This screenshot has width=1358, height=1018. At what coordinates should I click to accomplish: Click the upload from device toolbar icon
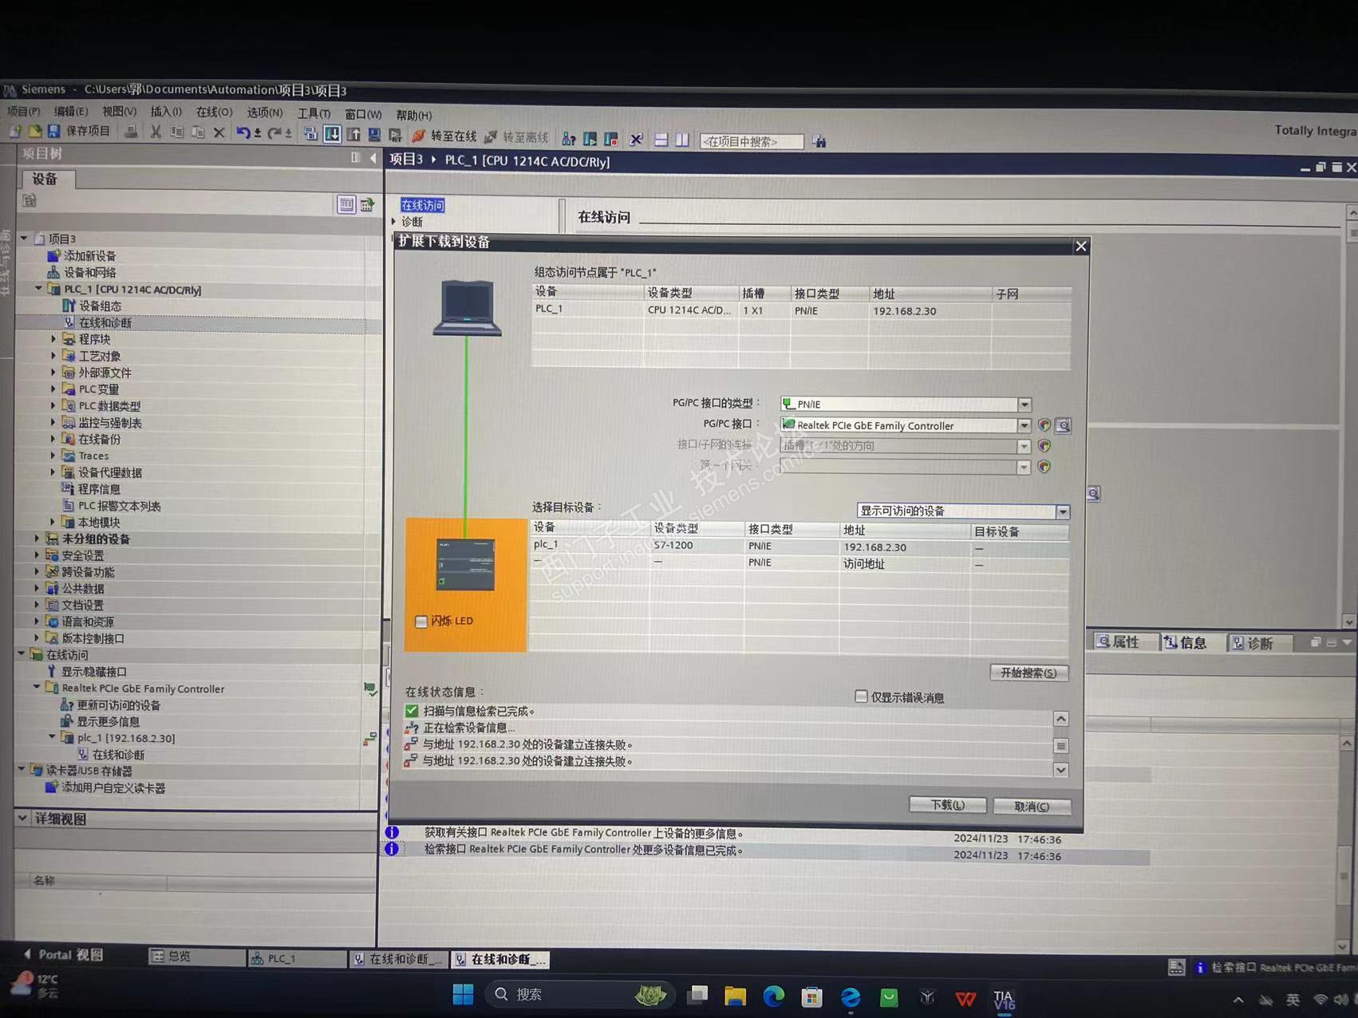(353, 135)
